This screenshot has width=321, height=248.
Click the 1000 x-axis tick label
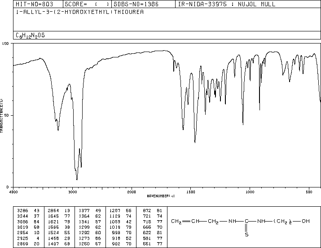[x=250, y=192]
